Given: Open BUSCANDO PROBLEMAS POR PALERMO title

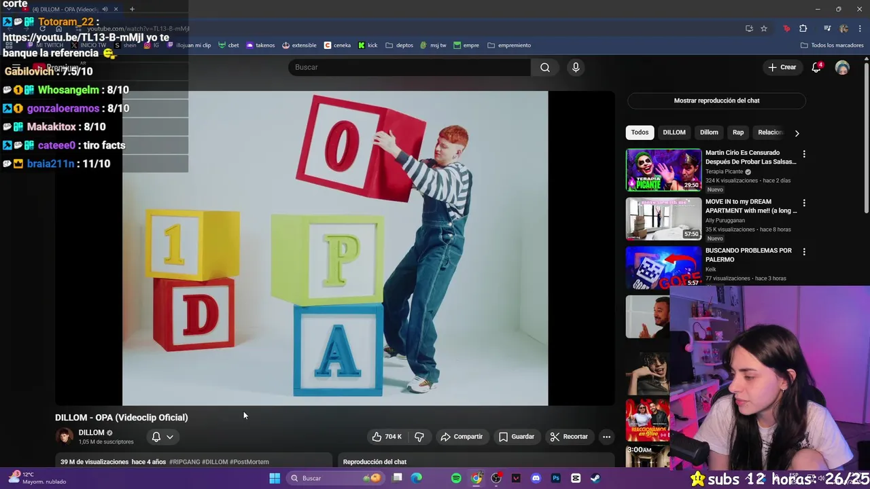Looking at the screenshot, I should (748, 255).
